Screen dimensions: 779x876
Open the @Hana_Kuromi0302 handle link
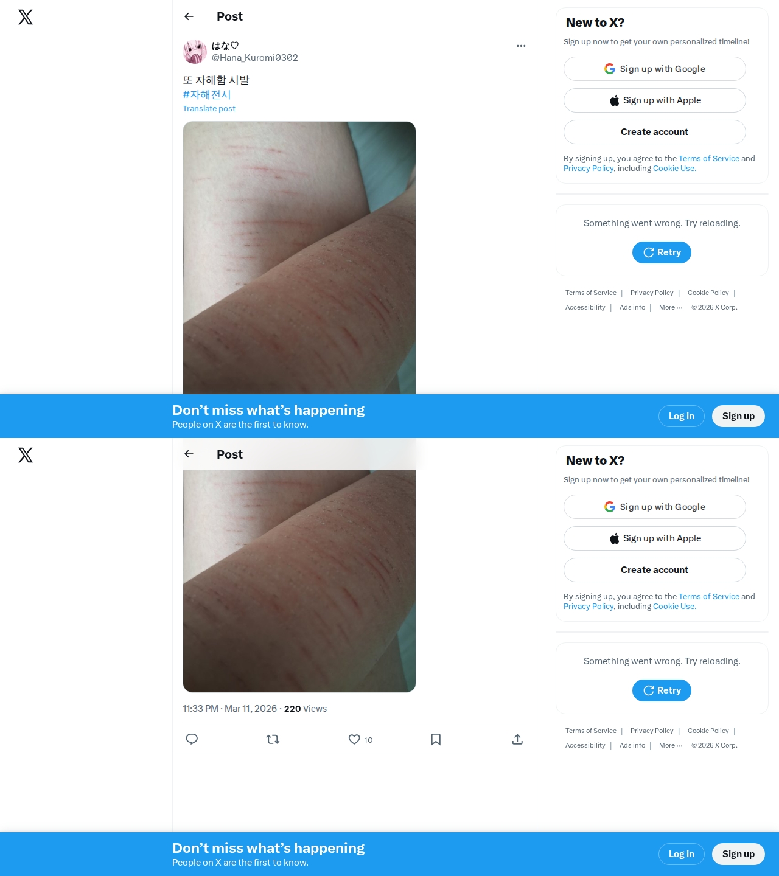255,58
